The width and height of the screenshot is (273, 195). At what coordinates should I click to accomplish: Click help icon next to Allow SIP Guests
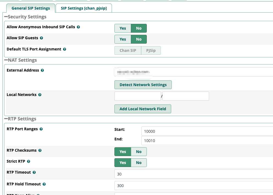pos(42,38)
